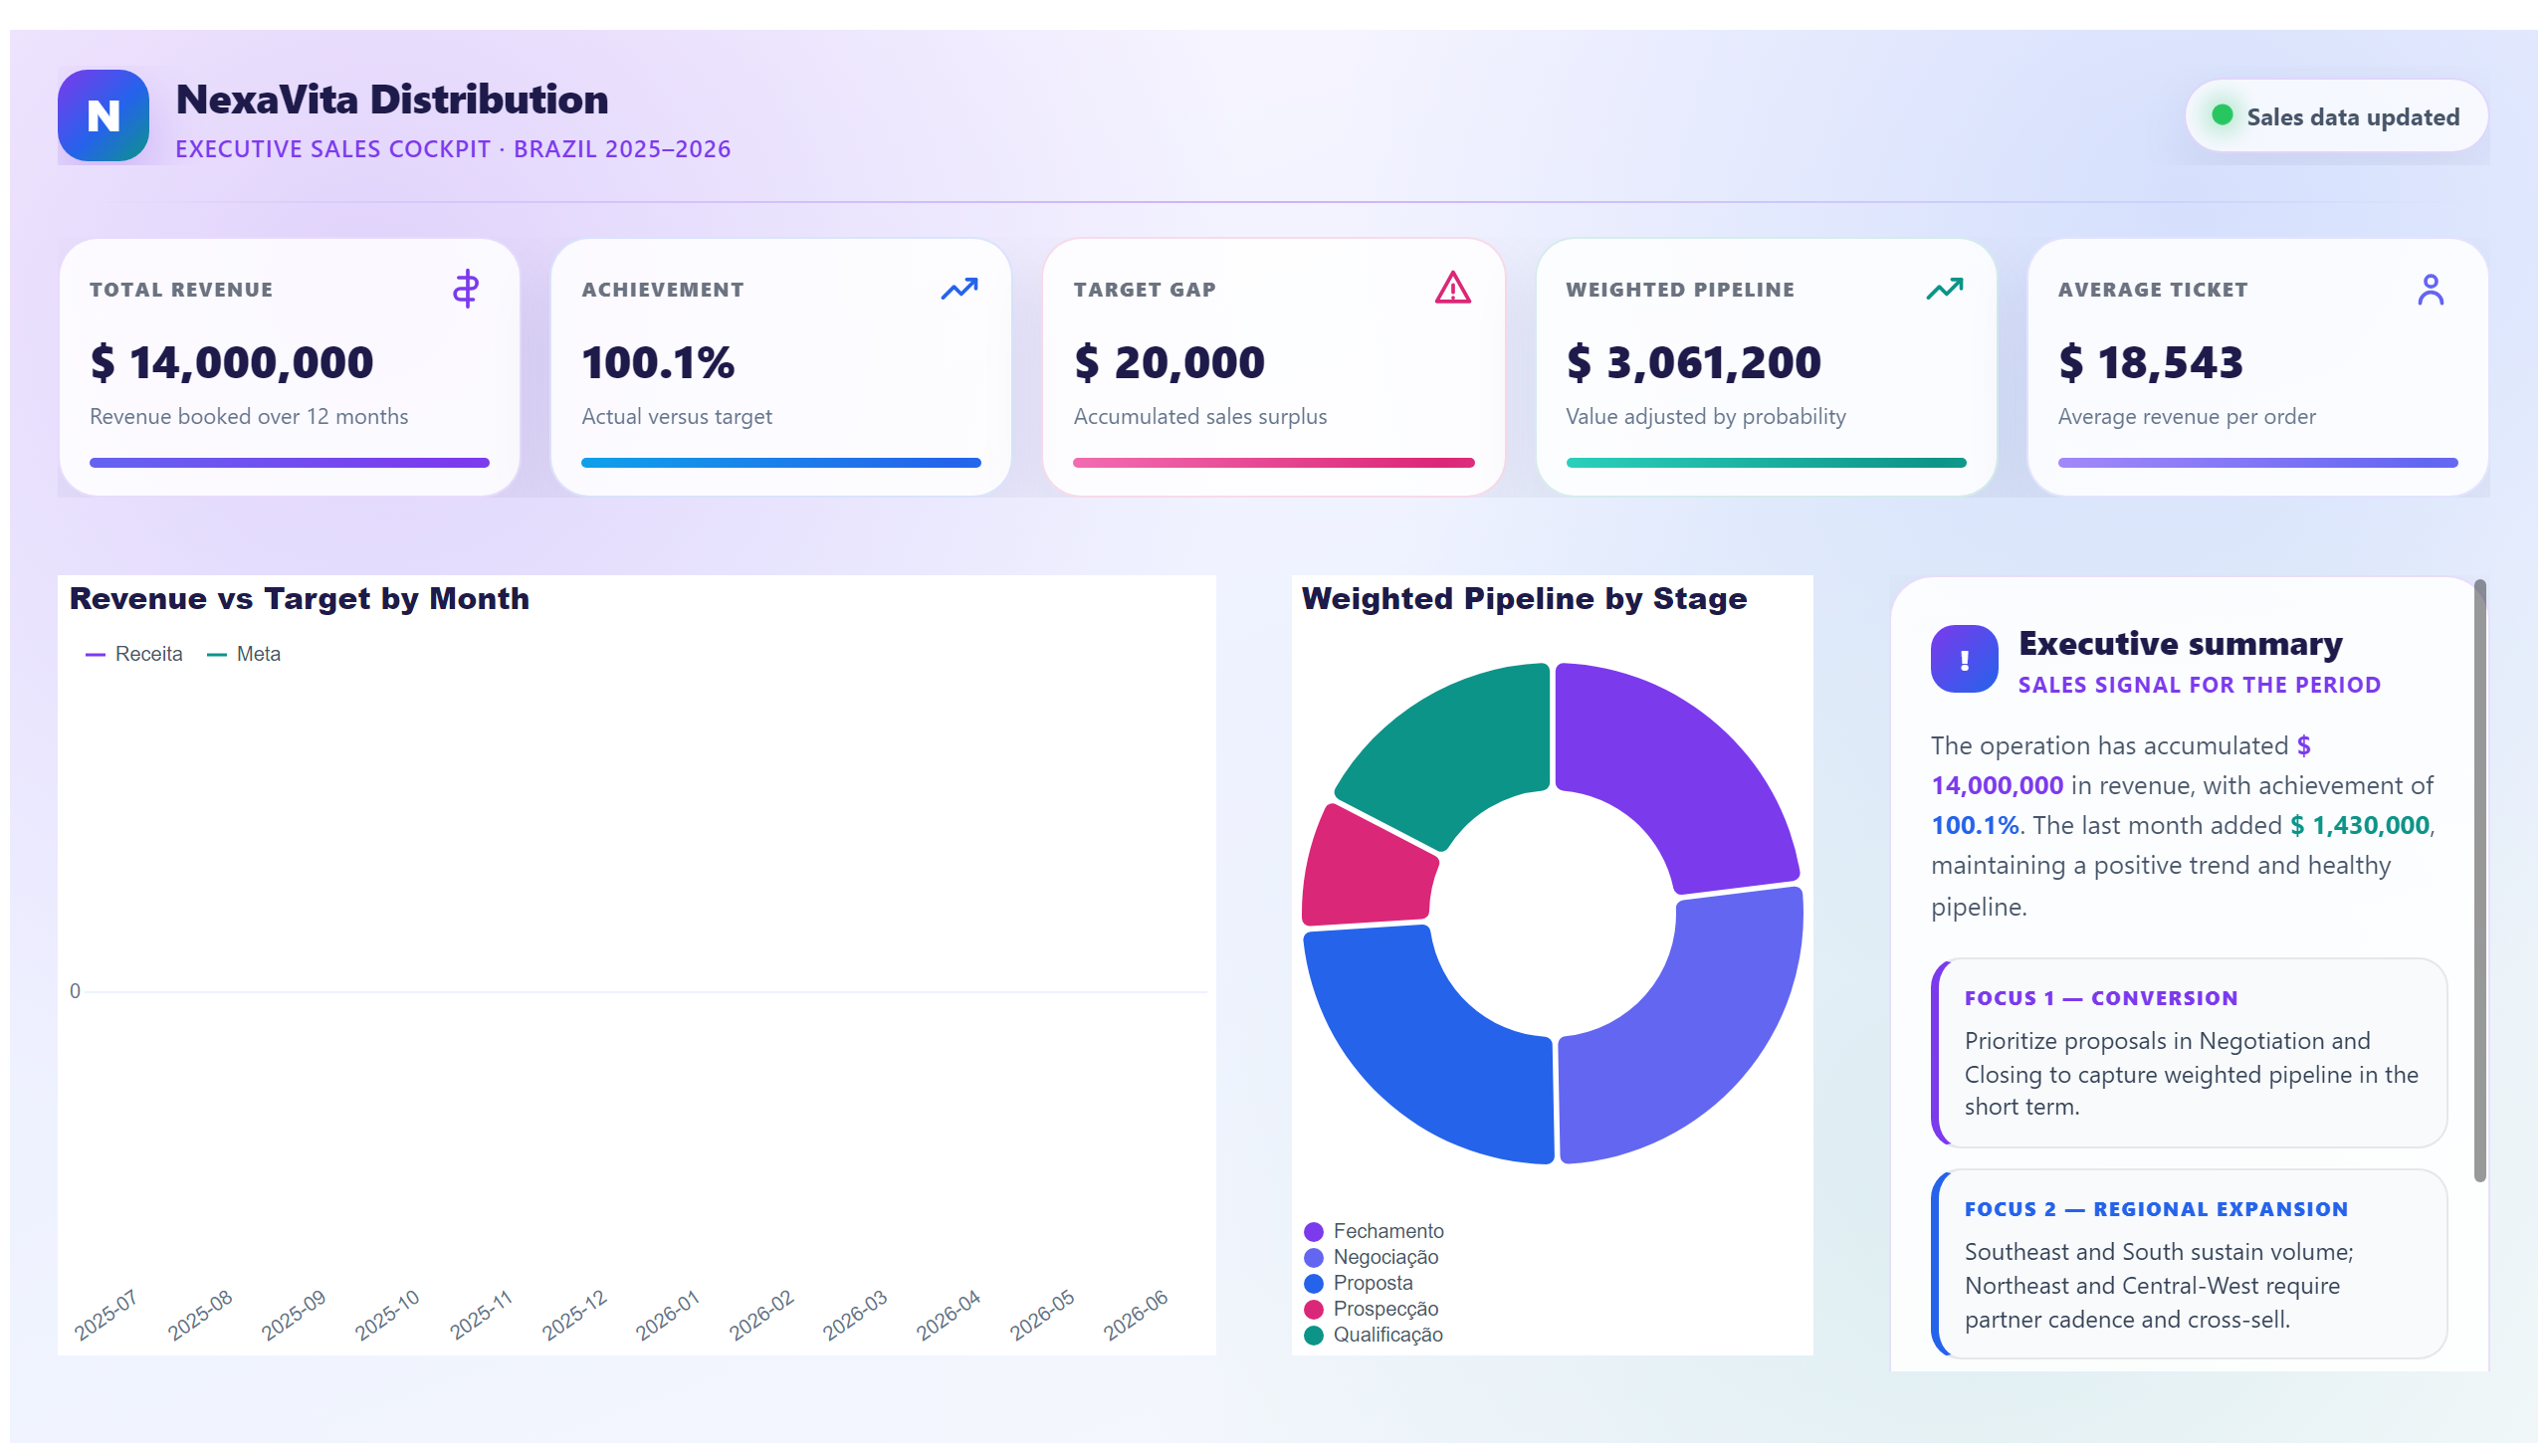Viewport: 2548px width, 1453px height.
Task: Click the $ 3,061,200 pipeline value
Action: (1693, 362)
